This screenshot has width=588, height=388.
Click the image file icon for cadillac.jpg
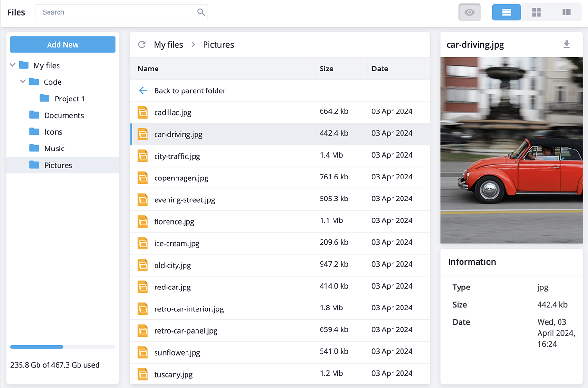[x=143, y=112]
